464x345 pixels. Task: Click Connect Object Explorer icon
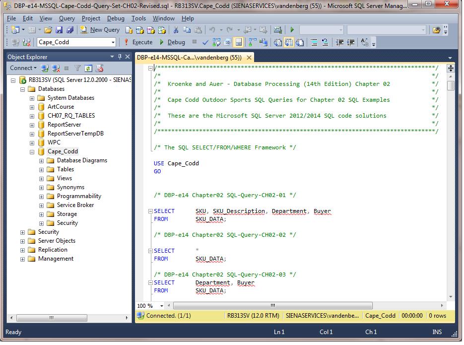(45, 69)
